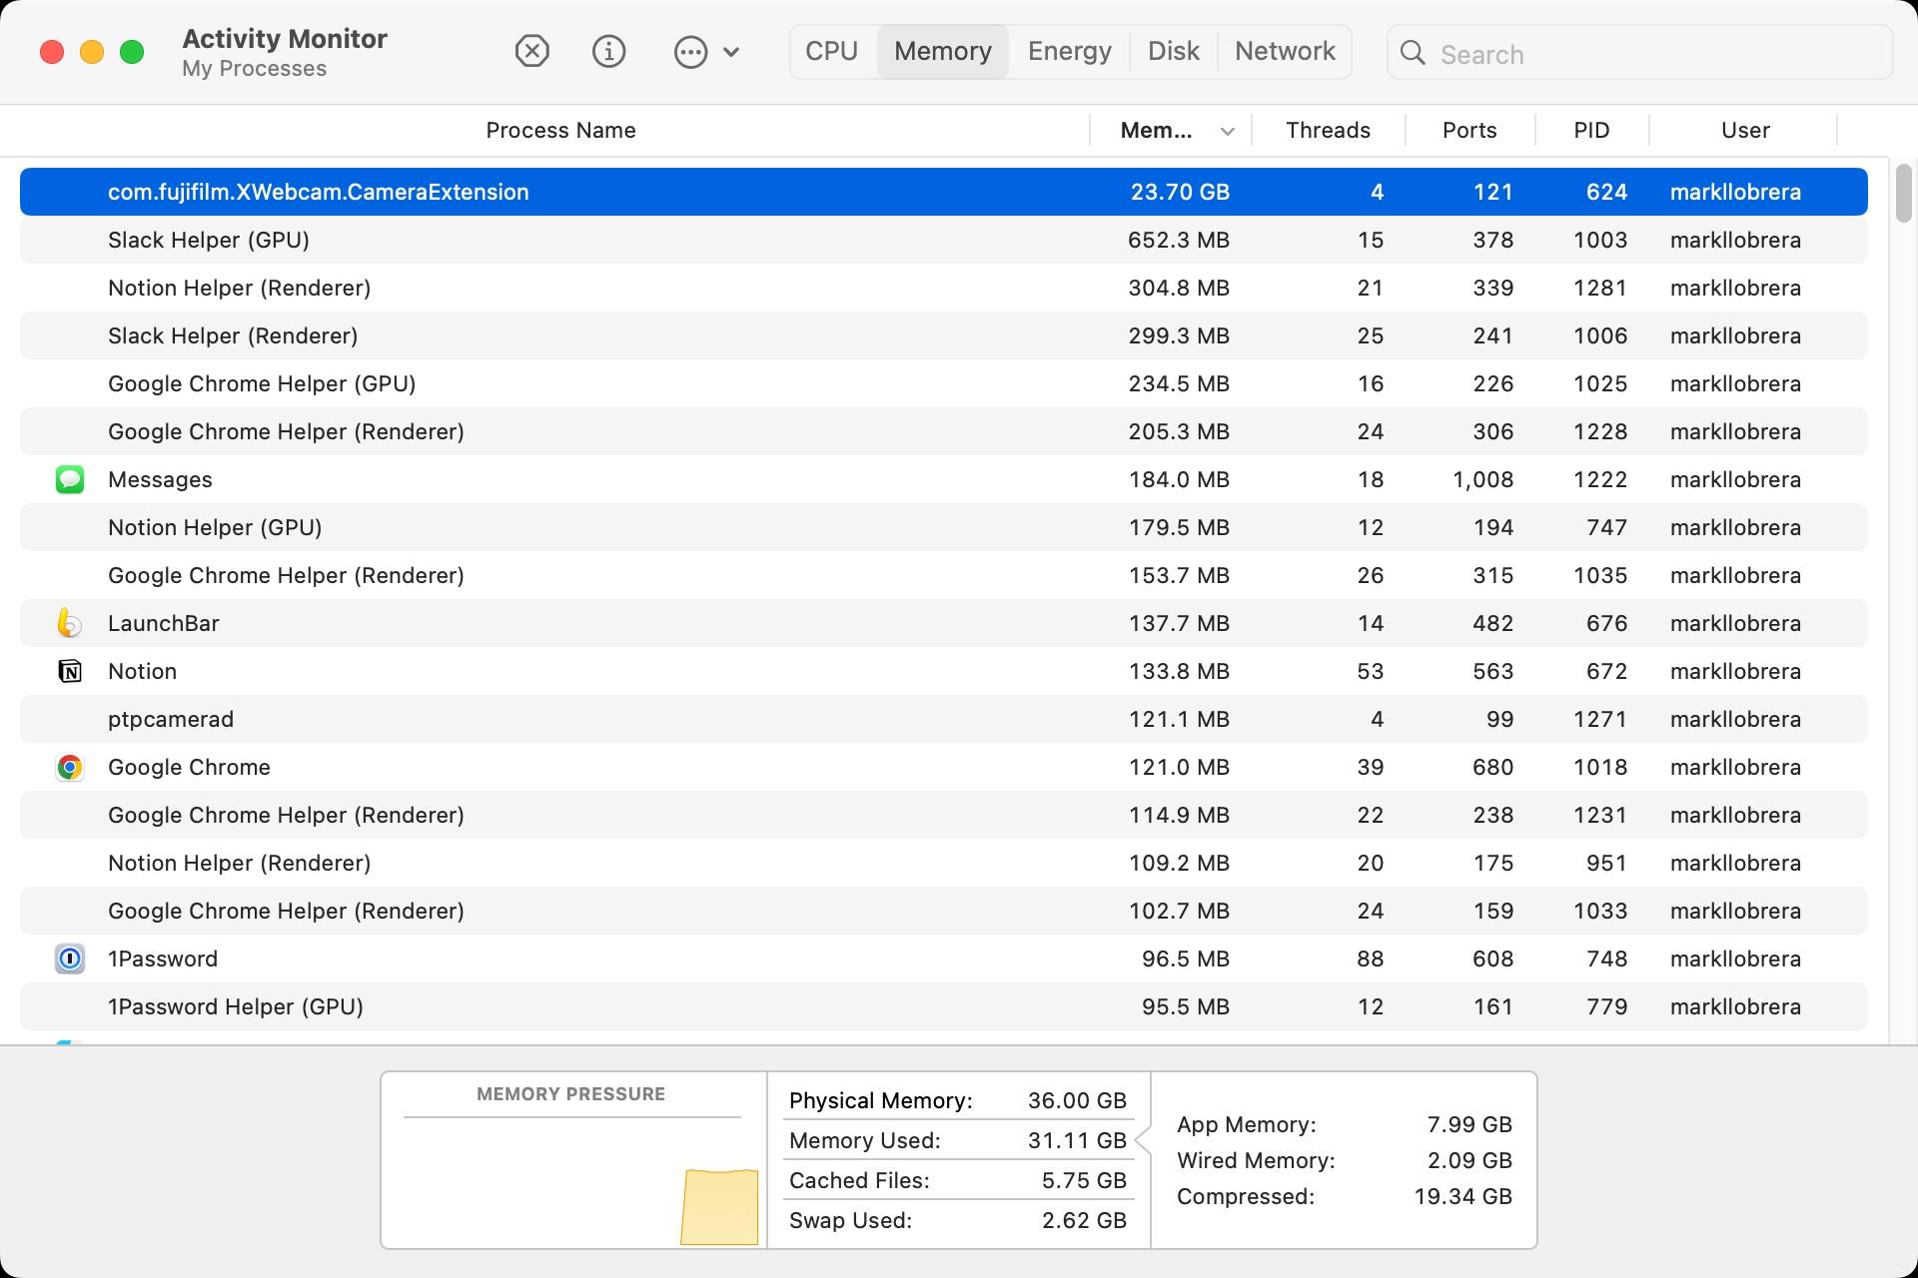Open process info inspector icon
Image resolution: width=1918 pixels, height=1278 pixels.
(608, 51)
